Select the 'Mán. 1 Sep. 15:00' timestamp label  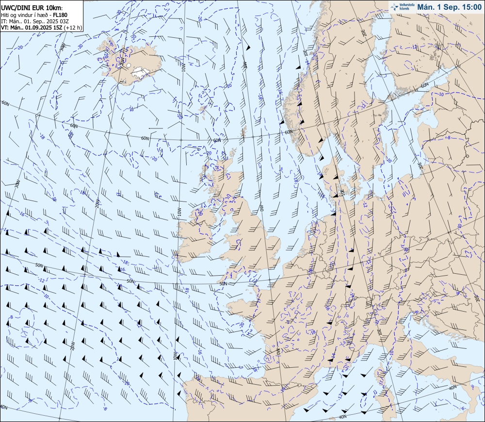tap(449, 7)
